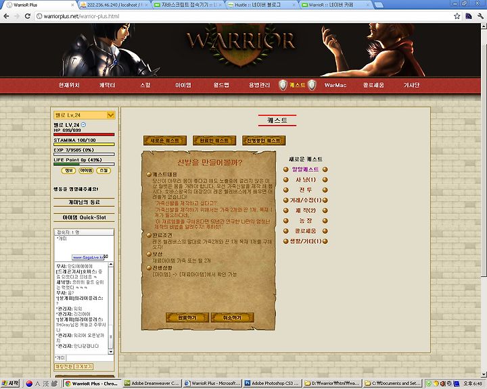Screen dimensions: 487x389
Task: Click the shield icon right of 퀘스트
Action: pyautogui.click(x=312, y=85)
